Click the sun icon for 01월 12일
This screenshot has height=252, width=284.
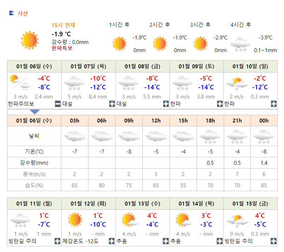point(75,220)
